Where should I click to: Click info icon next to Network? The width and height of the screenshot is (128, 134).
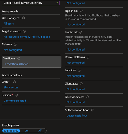[x=15, y=44]
